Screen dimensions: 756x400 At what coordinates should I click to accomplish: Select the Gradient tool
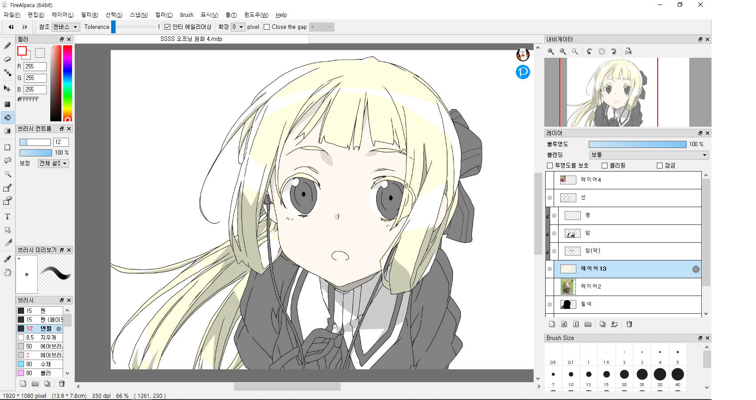click(7, 131)
